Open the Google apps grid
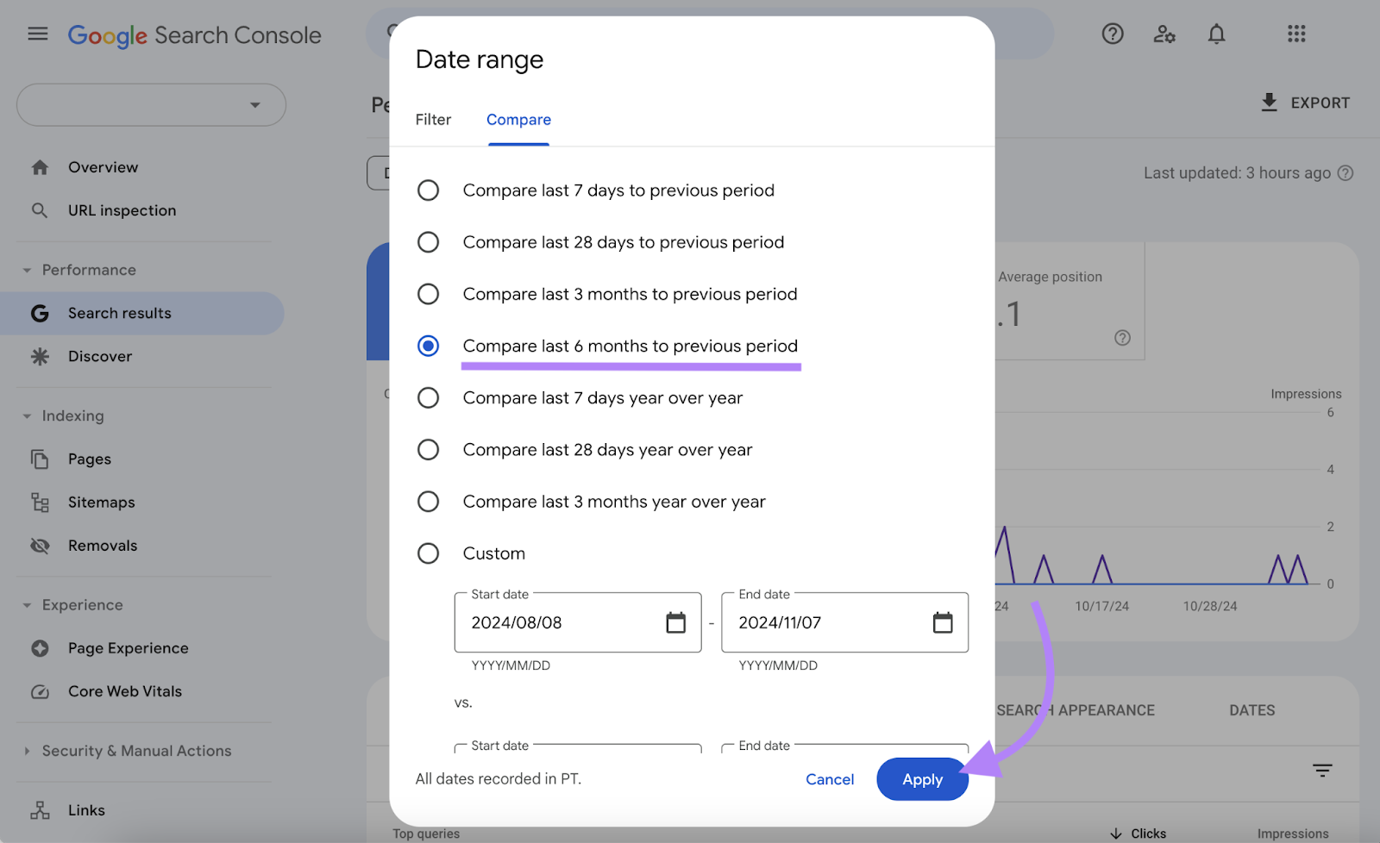 (1296, 34)
